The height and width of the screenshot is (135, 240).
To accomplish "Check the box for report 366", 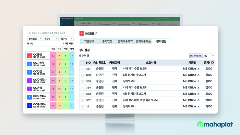I will coord(83,75).
